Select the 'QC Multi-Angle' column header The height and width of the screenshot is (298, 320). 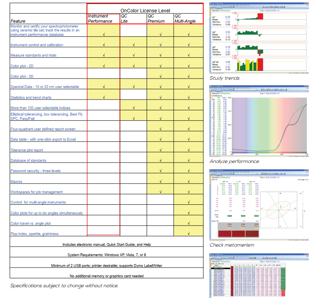coord(185,19)
